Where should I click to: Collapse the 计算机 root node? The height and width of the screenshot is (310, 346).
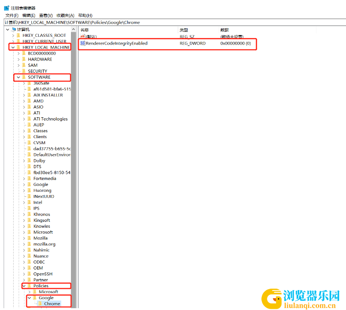tap(8, 30)
